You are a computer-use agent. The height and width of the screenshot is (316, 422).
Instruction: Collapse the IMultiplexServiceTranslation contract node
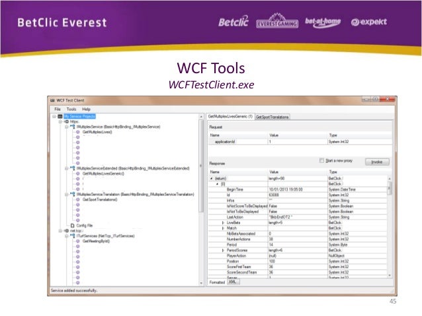[67, 195]
